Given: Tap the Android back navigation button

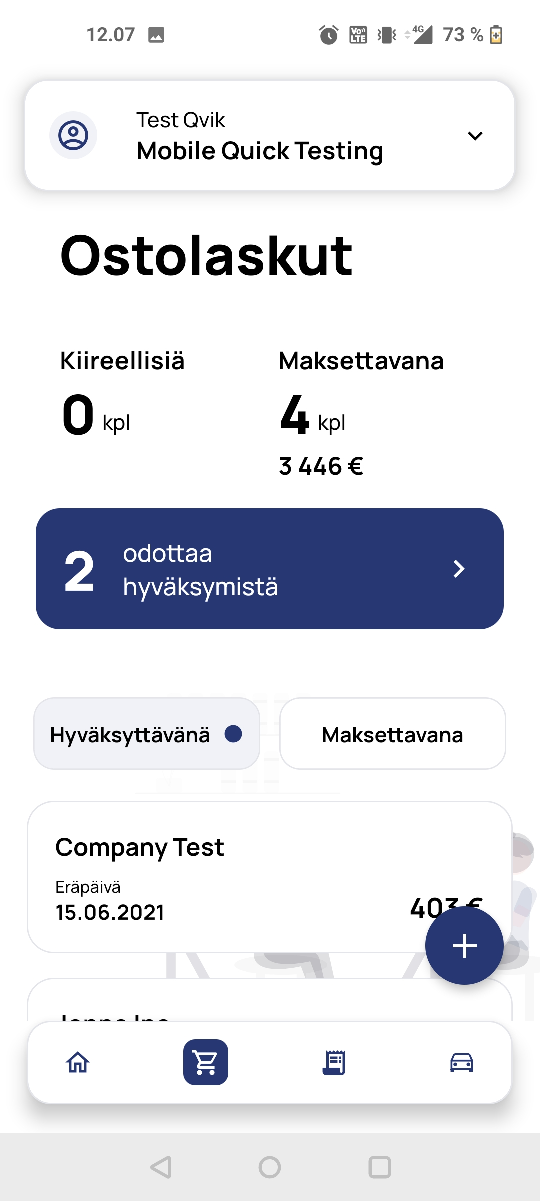Looking at the screenshot, I should point(161,1167).
